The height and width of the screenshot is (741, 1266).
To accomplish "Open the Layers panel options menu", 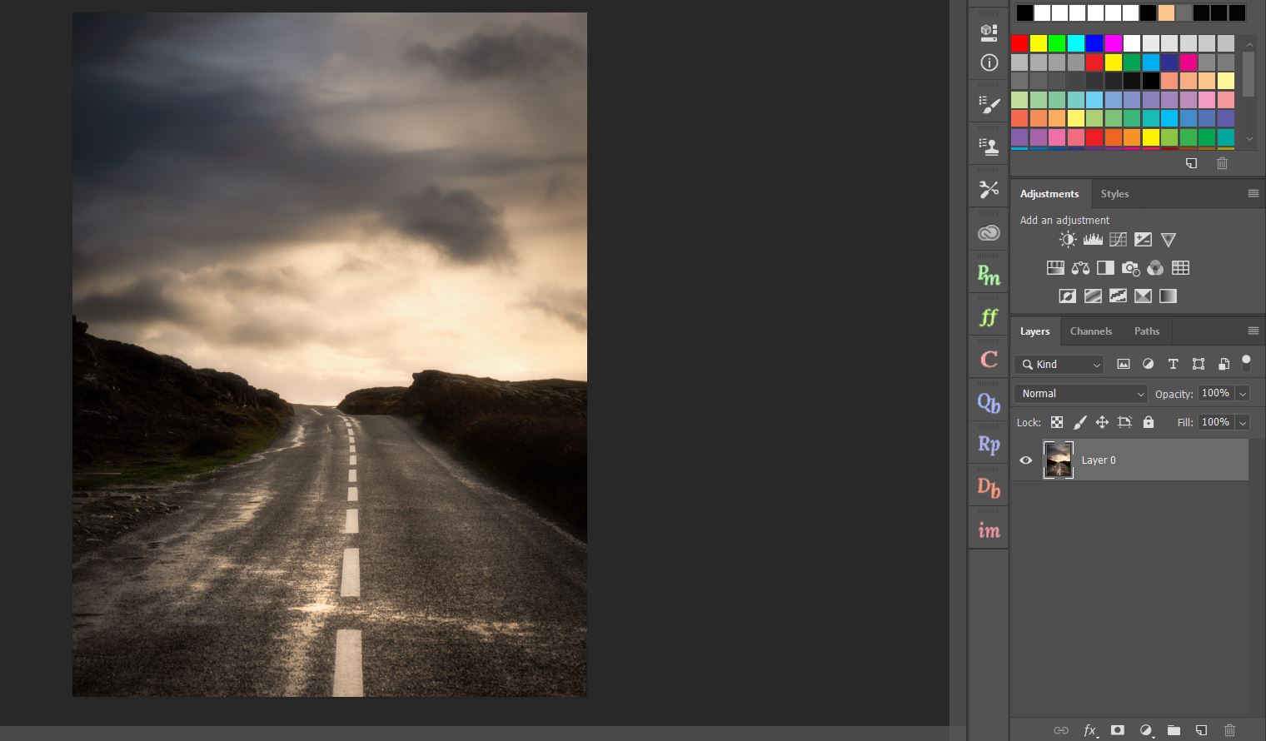I will pyautogui.click(x=1253, y=331).
